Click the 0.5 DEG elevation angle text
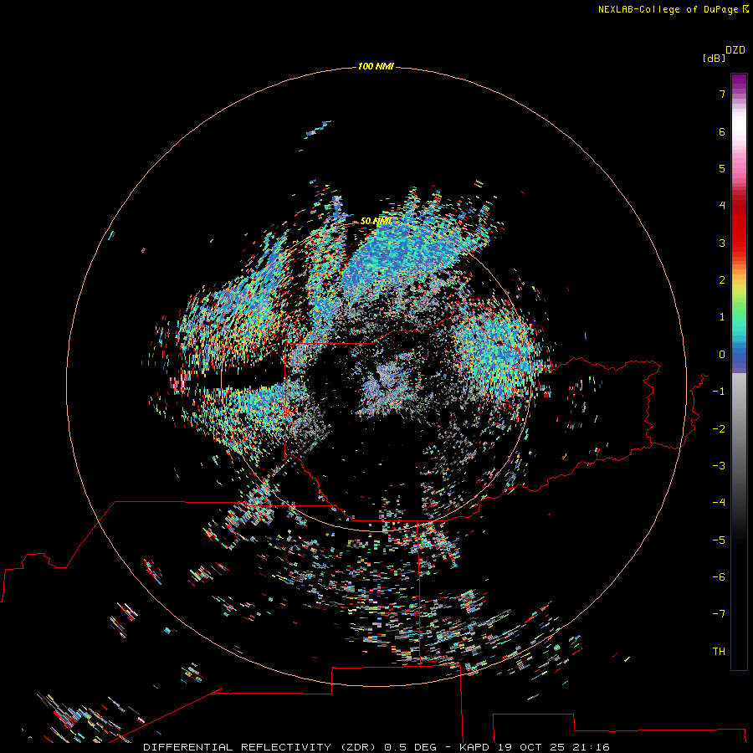This screenshot has width=753, height=753. coord(410,747)
